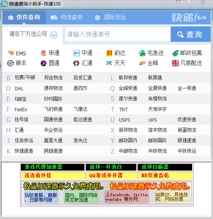
Task: Switch to the 快件查询 tab
Action: 24,17
